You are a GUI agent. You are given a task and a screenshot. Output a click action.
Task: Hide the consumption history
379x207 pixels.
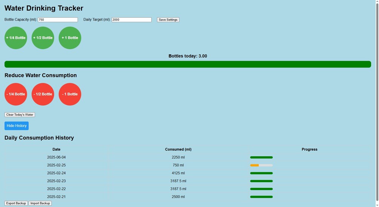[17, 126]
